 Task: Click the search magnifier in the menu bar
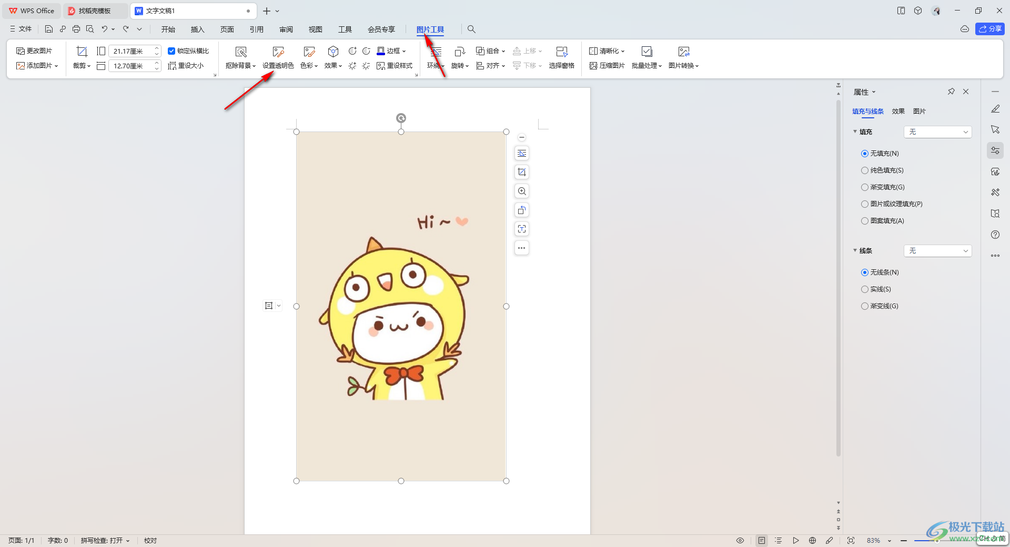coord(471,29)
